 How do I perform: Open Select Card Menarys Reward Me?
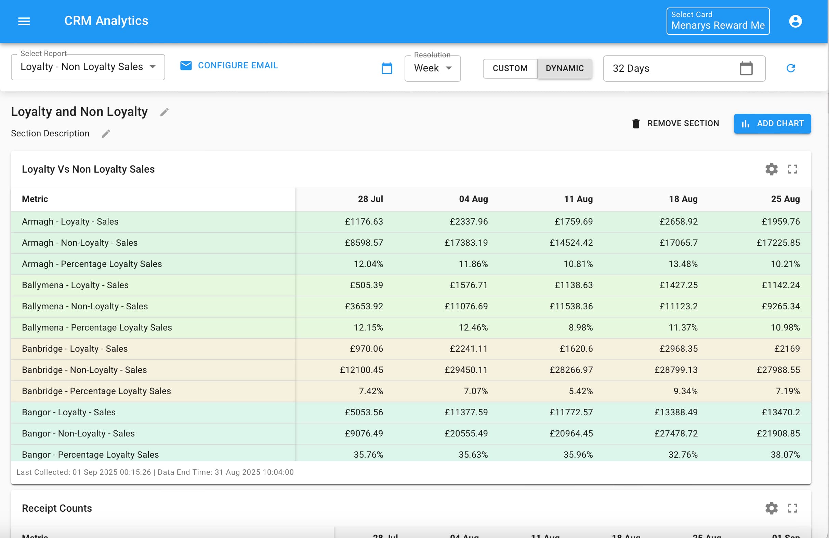(x=718, y=21)
